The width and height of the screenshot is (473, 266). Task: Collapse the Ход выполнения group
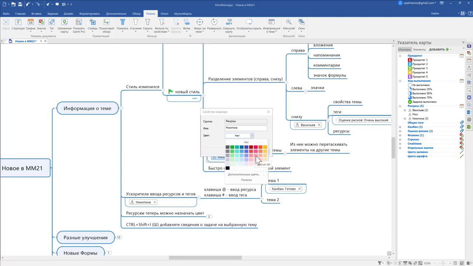pyautogui.click(x=400, y=81)
